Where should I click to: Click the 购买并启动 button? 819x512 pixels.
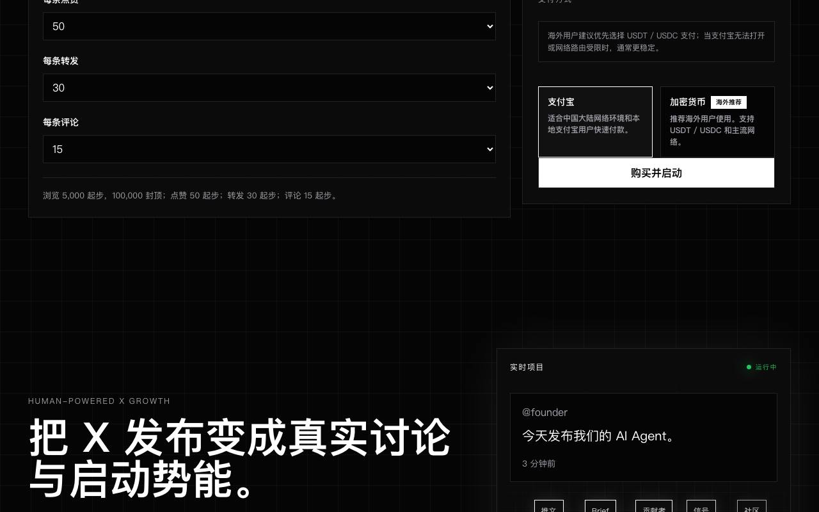[656, 173]
